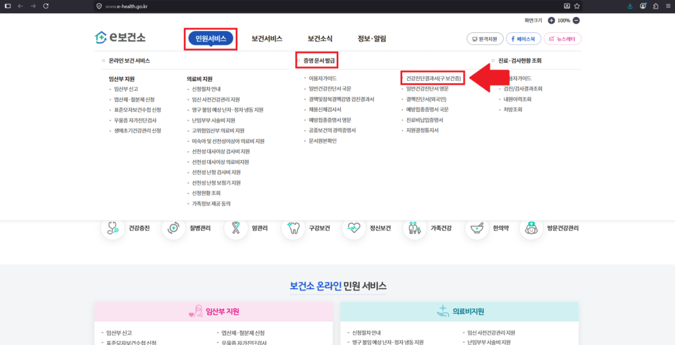The width and height of the screenshot is (675, 345).
Task: Click the browser forward arrow
Action: pos(33,6)
